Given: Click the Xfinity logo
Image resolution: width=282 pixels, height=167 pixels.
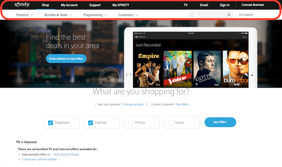Looking at the screenshot, I should point(22,5).
